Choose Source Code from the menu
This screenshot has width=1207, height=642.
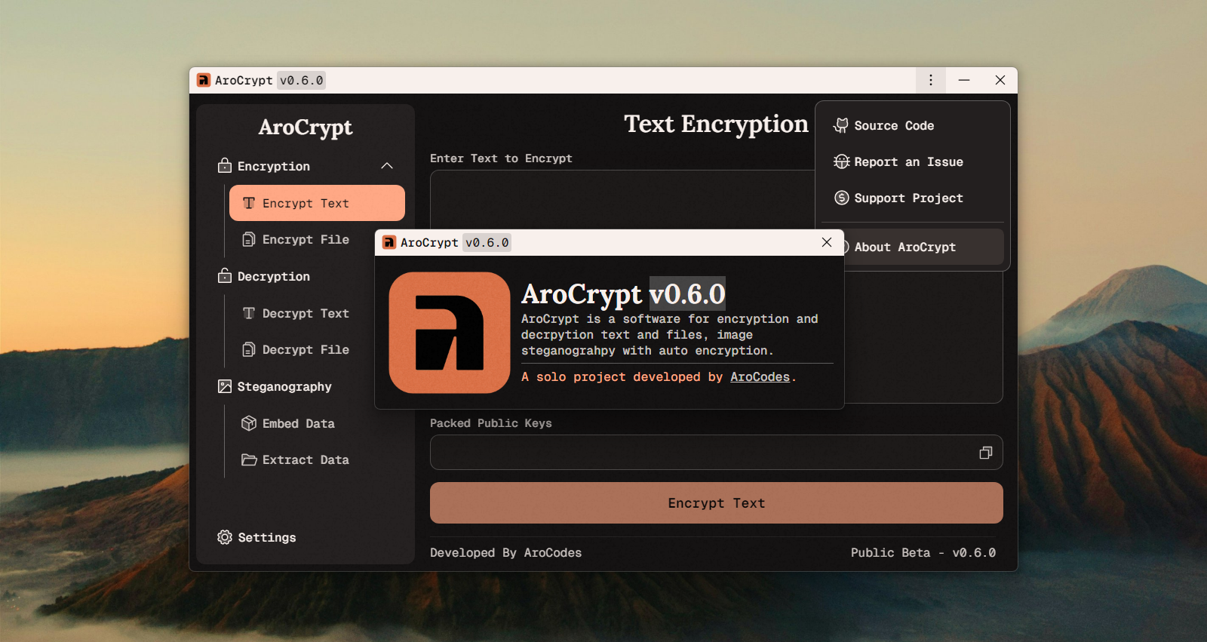click(913, 125)
